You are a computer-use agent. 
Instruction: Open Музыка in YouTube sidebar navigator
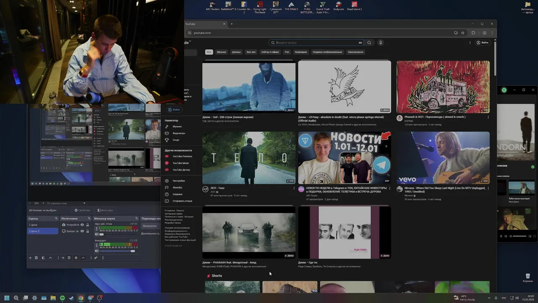click(177, 127)
